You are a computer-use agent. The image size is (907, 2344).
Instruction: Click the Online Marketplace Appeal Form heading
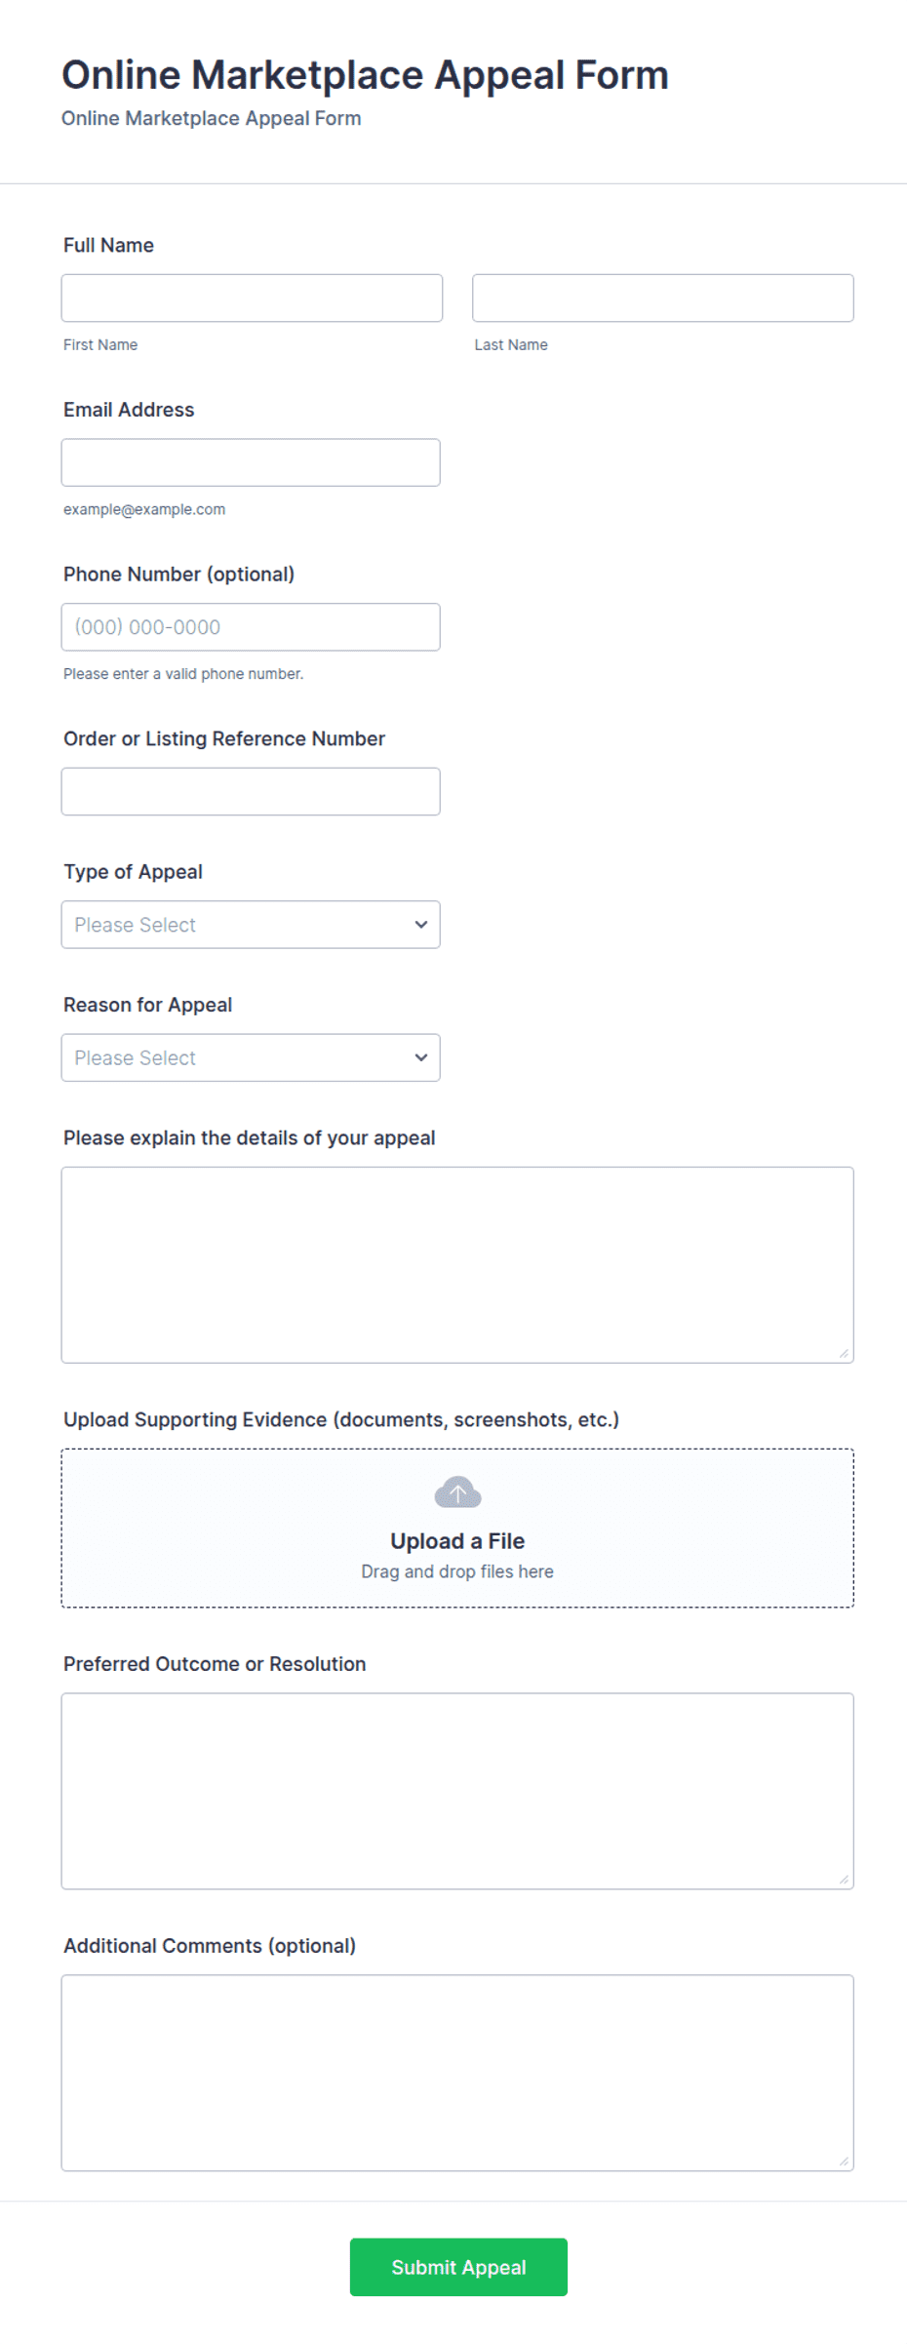(x=365, y=75)
